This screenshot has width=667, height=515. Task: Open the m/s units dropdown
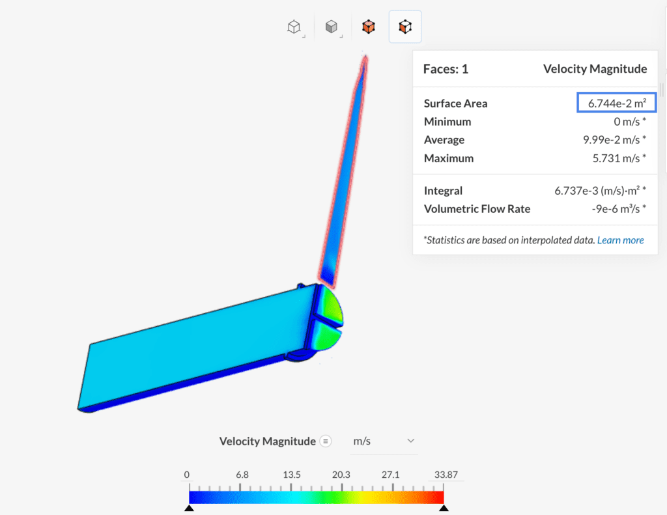point(384,441)
